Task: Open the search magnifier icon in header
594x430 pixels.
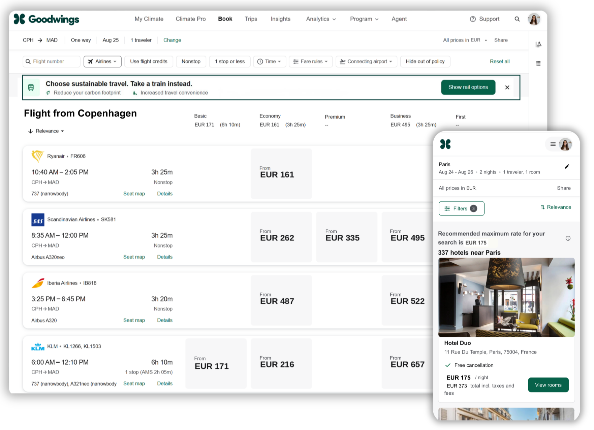Action: 517,19
